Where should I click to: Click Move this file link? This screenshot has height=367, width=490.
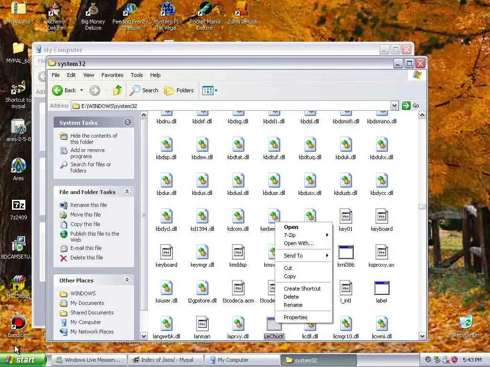(x=85, y=215)
